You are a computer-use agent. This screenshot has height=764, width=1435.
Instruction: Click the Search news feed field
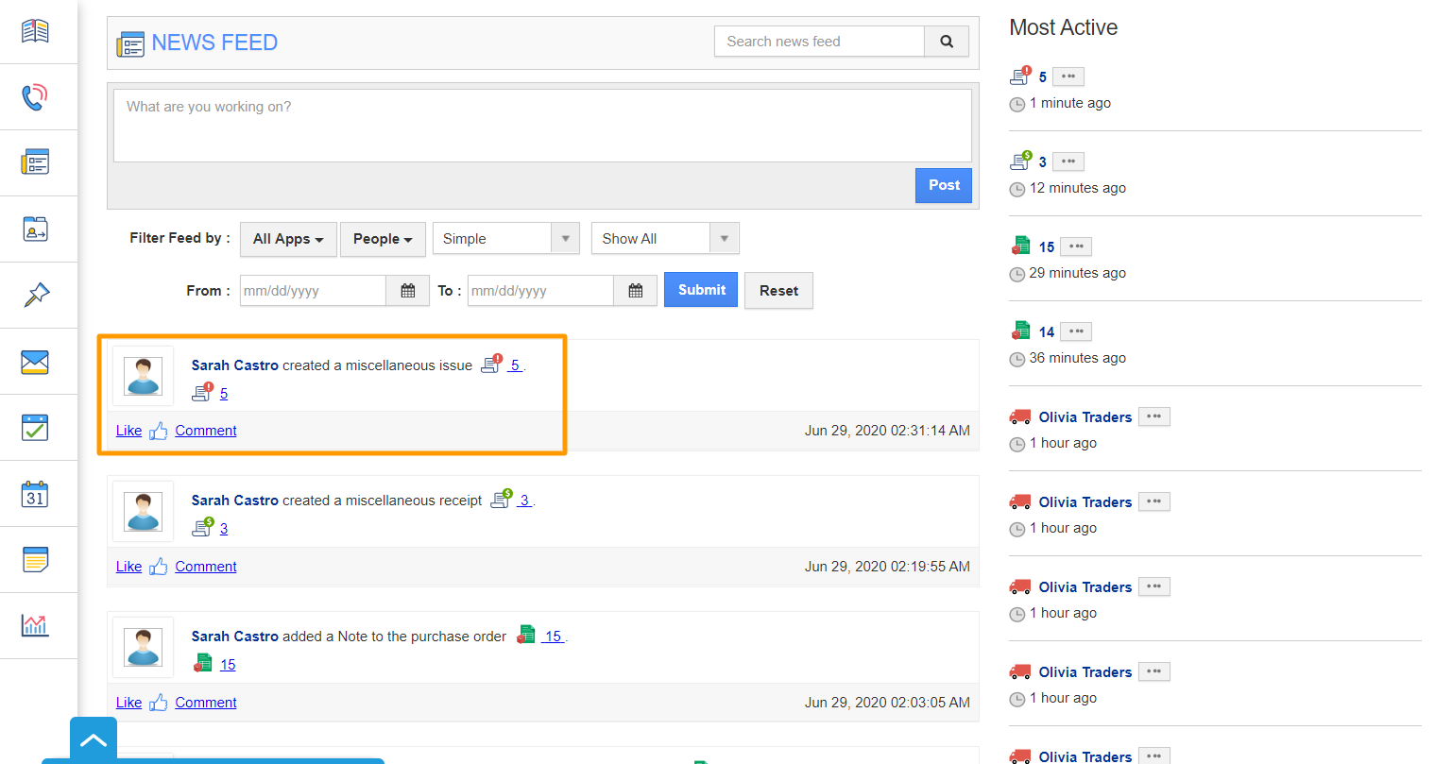(819, 42)
